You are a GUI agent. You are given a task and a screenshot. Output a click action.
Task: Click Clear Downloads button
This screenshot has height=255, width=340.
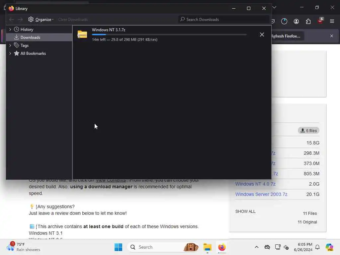click(73, 20)
